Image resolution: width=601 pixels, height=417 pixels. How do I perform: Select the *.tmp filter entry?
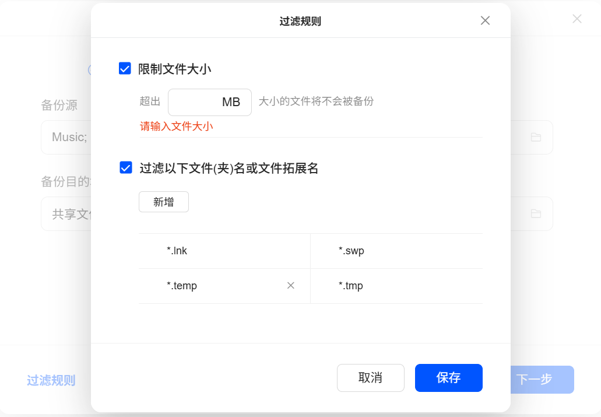pyautogui.click(x=350, y=286)
